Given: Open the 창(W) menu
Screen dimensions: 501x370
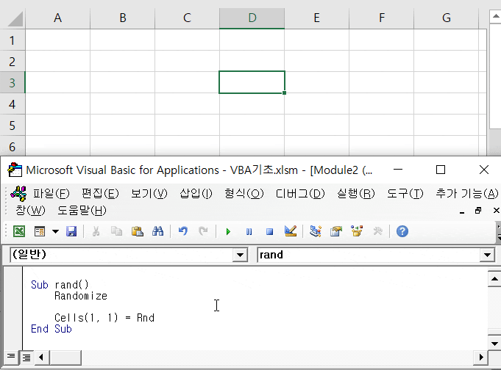Looking at the screenshot, I should [30, 210].
